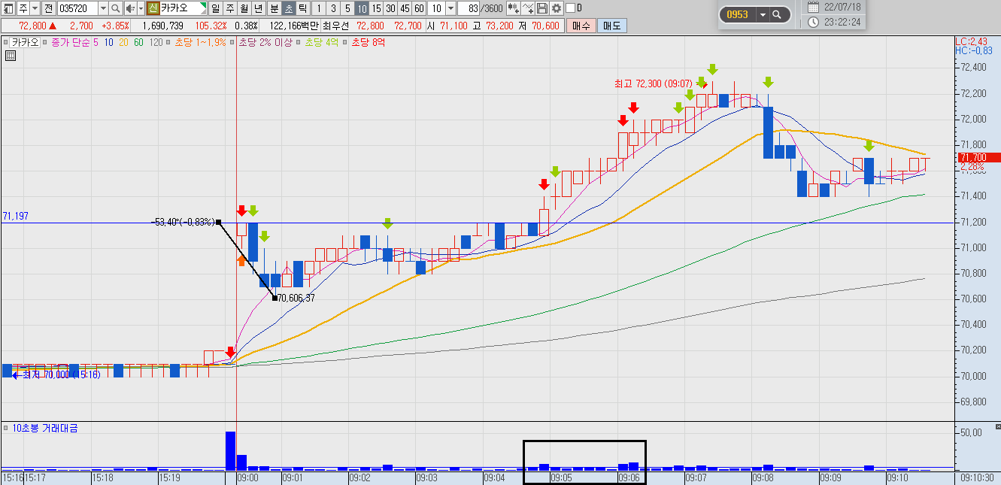1001x485 pixels.
Task: Set interval to 1
Action: [319, 8]
